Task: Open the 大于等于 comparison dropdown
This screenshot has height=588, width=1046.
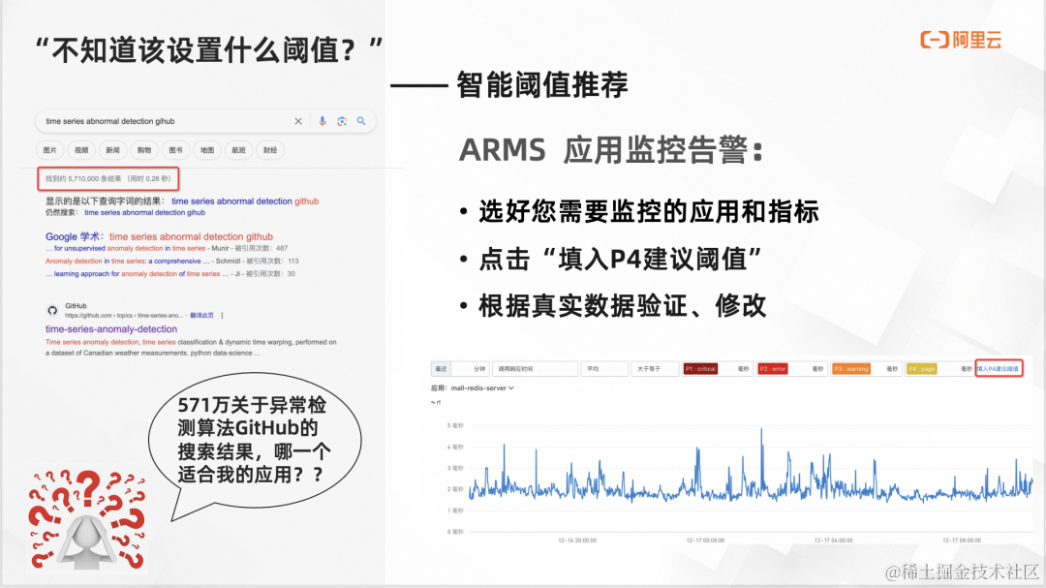Action: click(x=655, y=368)
